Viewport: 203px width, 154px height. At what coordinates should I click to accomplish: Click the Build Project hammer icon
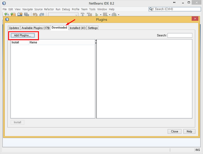pos(82,14)
